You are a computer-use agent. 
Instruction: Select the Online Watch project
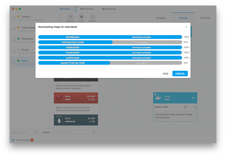23,29
